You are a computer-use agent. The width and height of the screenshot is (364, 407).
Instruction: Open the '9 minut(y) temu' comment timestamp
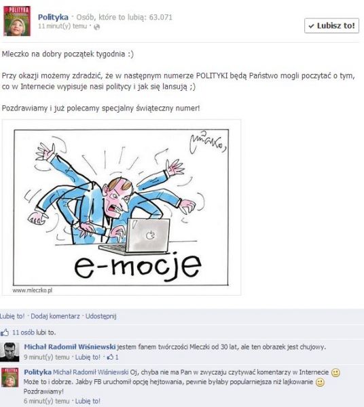pos(46,357)
